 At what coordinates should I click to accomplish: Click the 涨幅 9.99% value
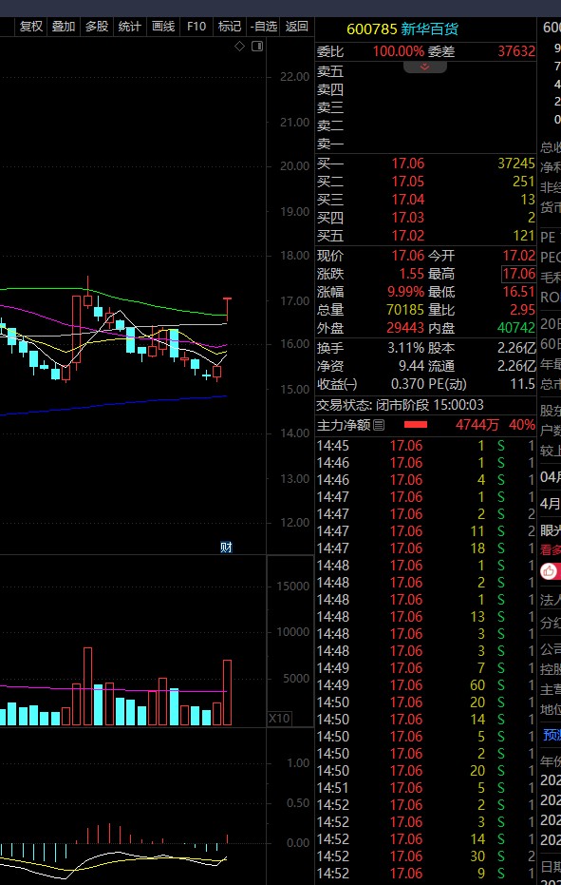(405, 292)
